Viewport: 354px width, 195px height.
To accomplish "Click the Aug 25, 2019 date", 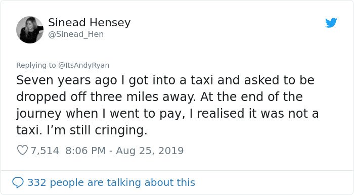I will point(150,151).
